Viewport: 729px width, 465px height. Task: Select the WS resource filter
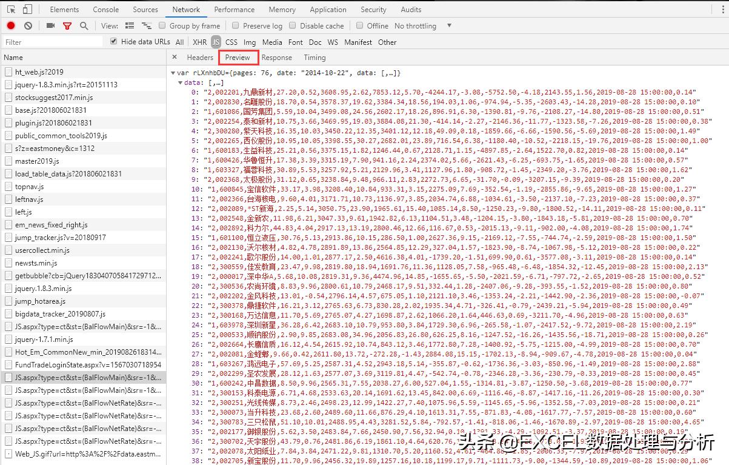click(333, 42)
